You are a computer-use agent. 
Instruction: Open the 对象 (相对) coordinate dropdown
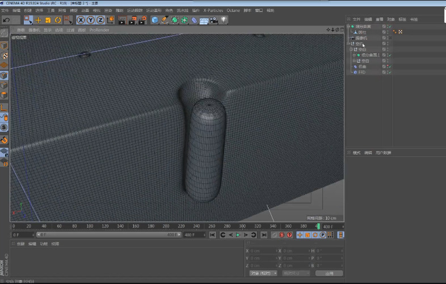[264, 273]
